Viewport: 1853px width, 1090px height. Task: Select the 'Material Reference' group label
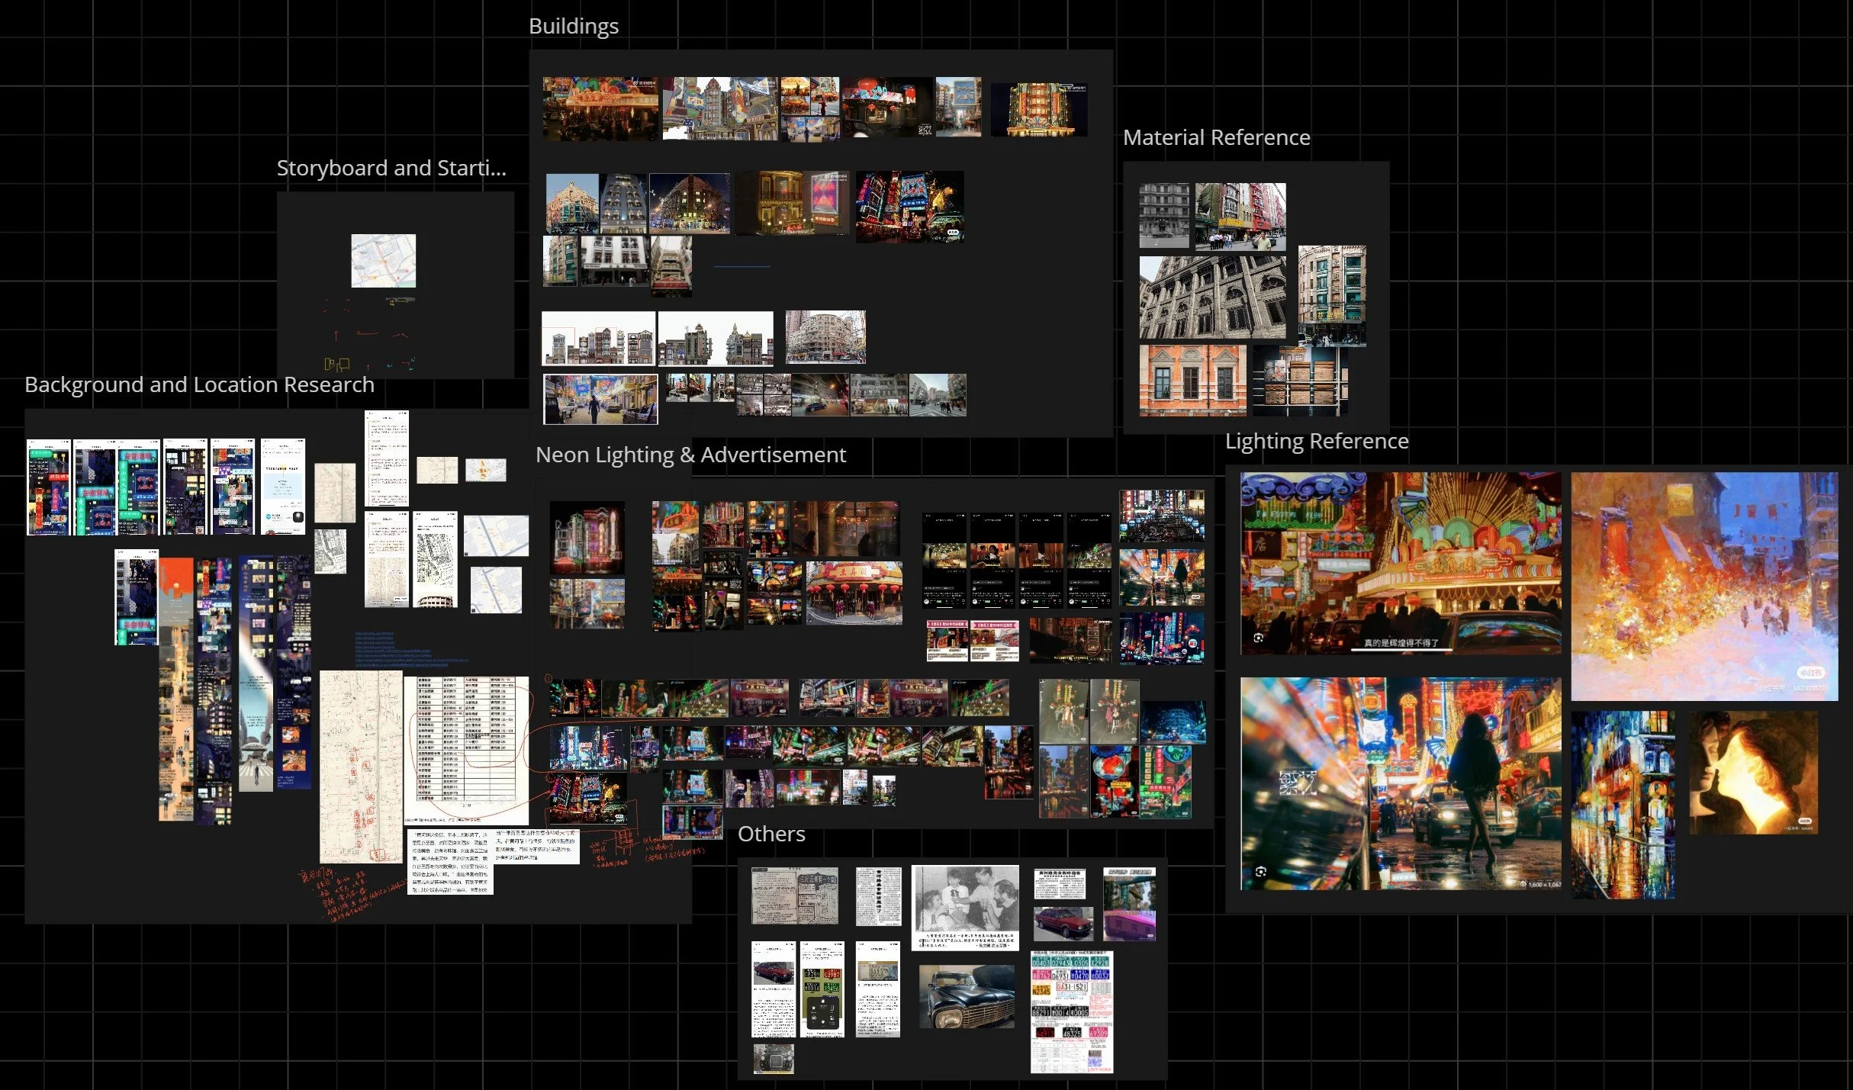pyautogui.click(x=1216, y=138)
